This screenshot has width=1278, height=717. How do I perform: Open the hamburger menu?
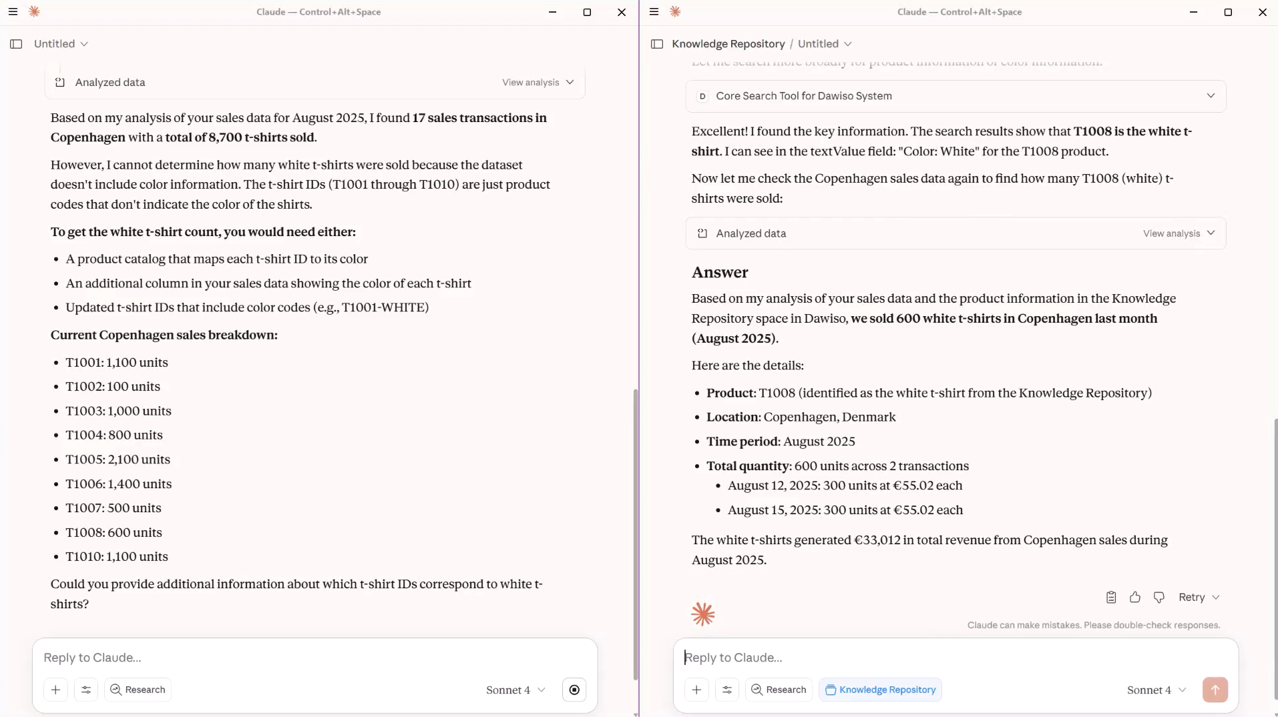[653, 11]
